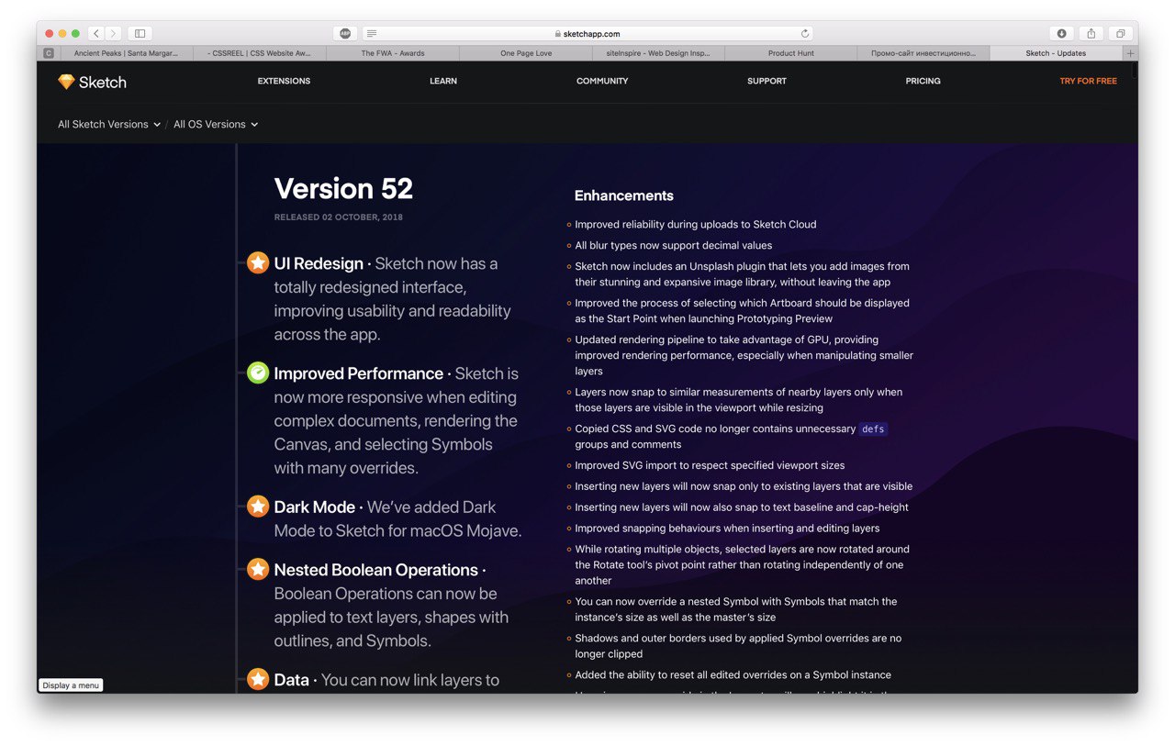Open the Safari downloads icon

[x=1061, y=33]
